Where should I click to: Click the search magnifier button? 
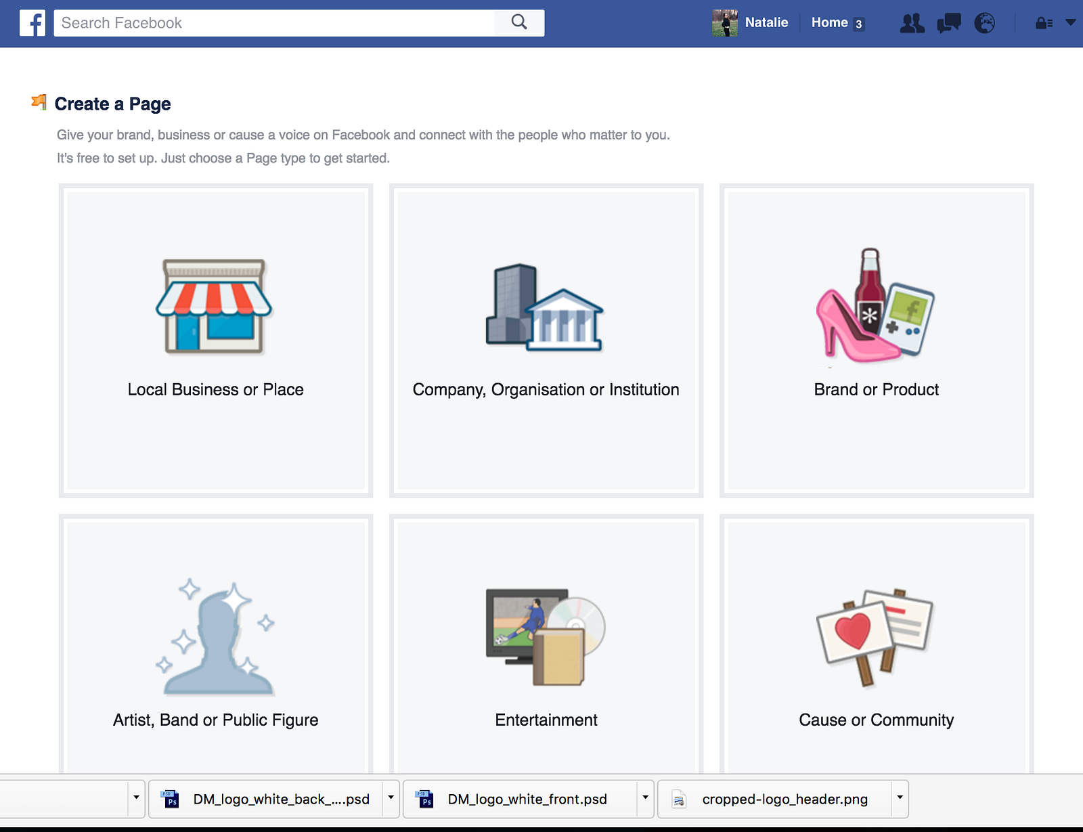(519, 22)
